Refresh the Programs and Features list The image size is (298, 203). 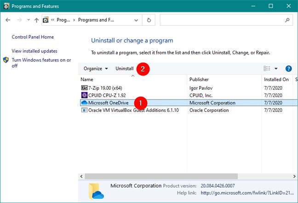pyautogui.click(x=149, y=20)
